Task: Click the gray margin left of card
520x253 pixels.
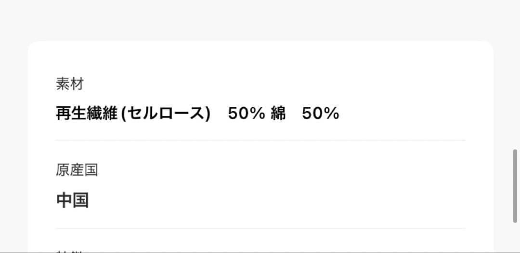Action: [13, 144]
